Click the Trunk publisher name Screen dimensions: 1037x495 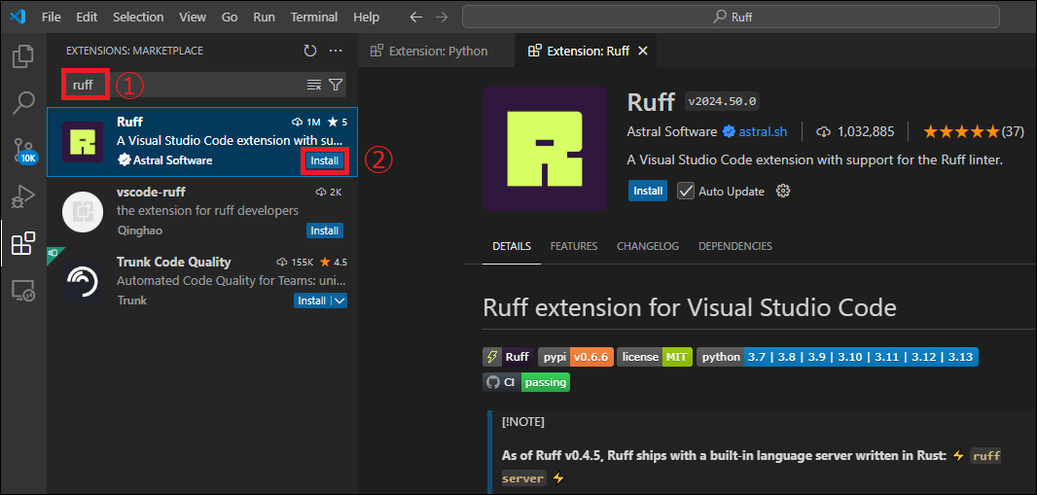click(x=131, y=301)
